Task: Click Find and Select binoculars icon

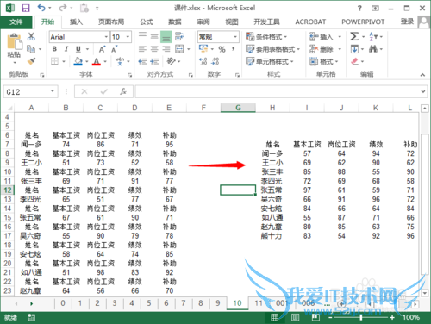Action: [x=373, y=49]
